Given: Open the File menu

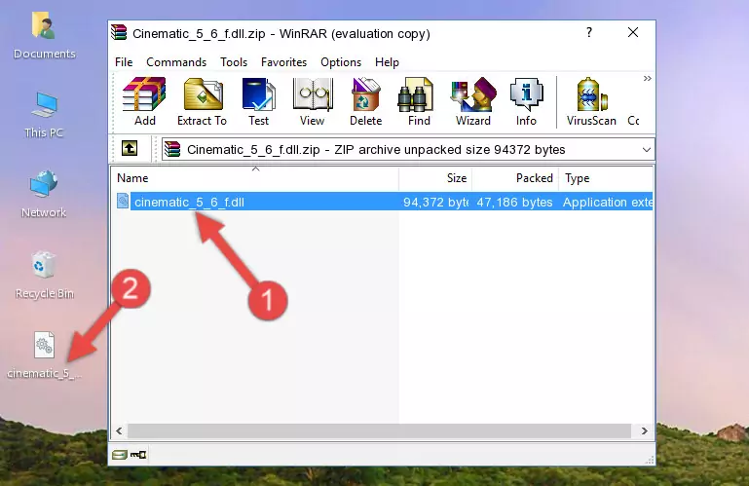Looking at the screenshot, I should tap(124, 62).
